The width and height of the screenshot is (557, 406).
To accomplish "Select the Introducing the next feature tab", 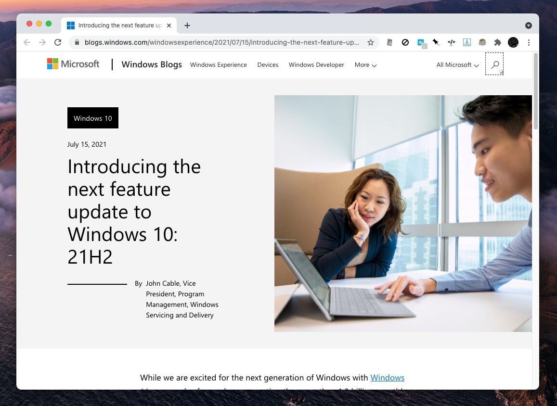I will pyautogui.click(x=119, y=25).
